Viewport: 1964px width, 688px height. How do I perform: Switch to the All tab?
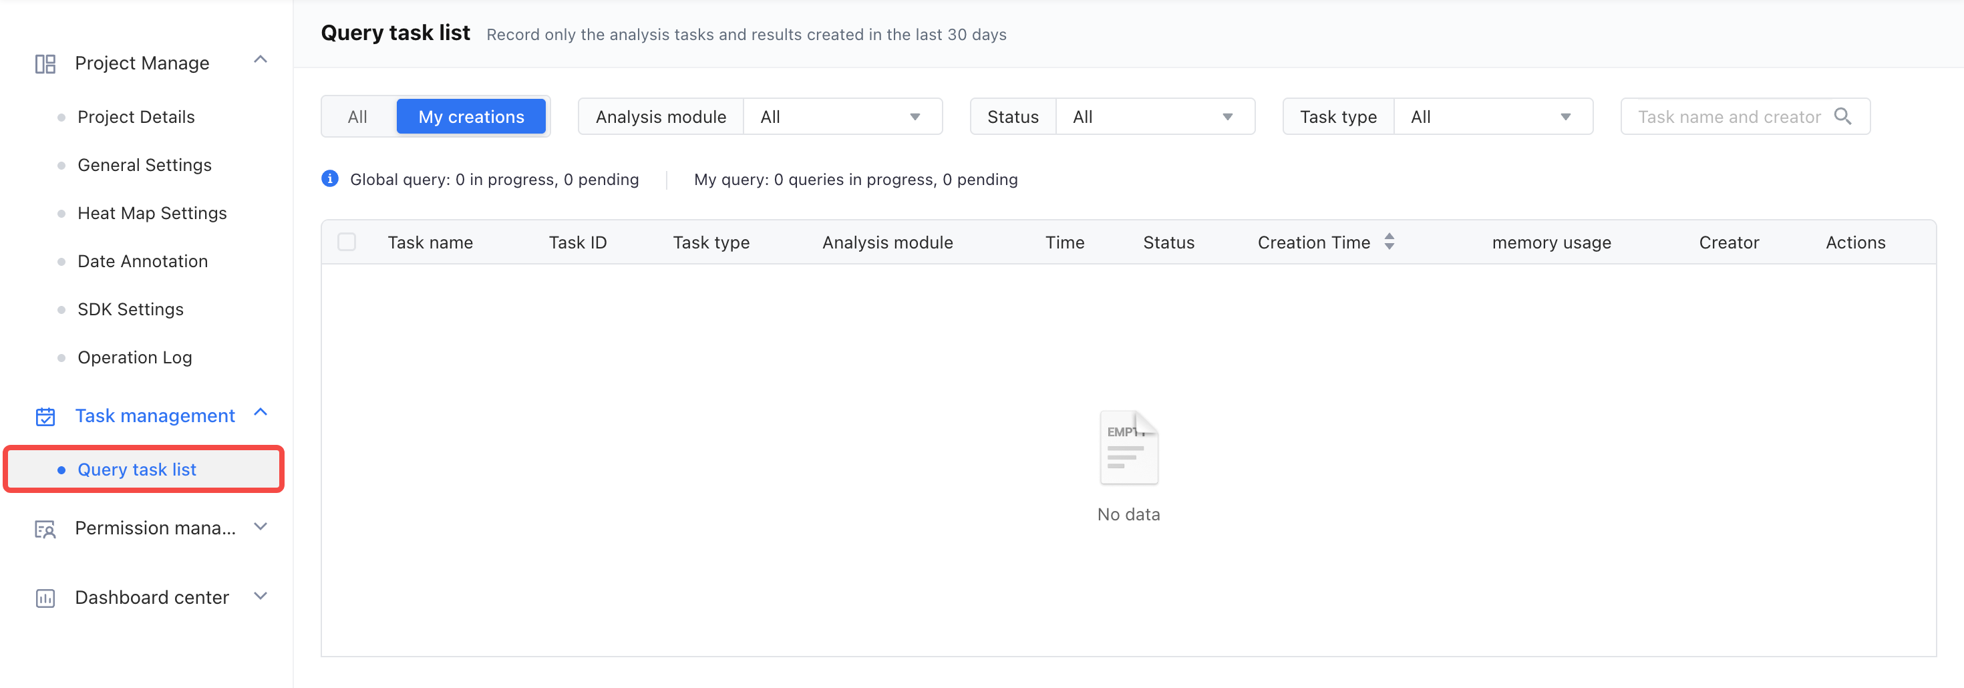pyautogui.click(x=357, y=117)
